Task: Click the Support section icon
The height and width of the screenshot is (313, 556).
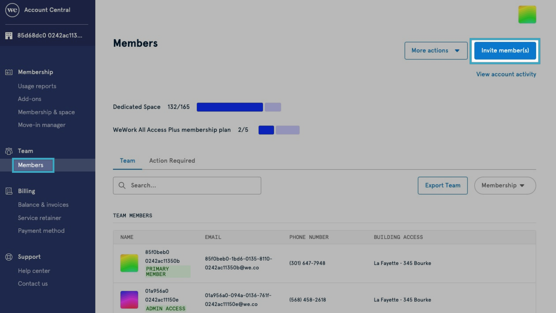Action: click(x=9, y=257)
